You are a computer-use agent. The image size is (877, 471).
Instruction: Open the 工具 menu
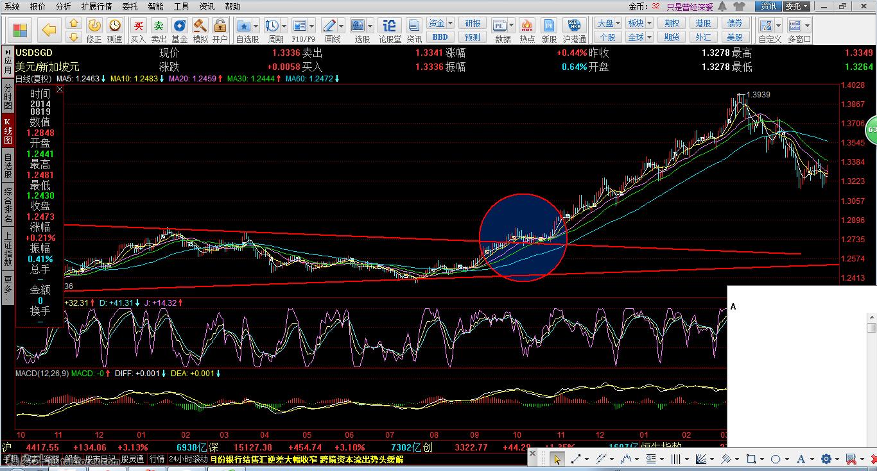click(x=181, y=6)
